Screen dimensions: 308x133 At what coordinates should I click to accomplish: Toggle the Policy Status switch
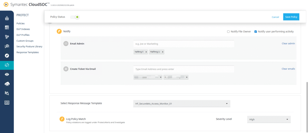tap(75, 17)
